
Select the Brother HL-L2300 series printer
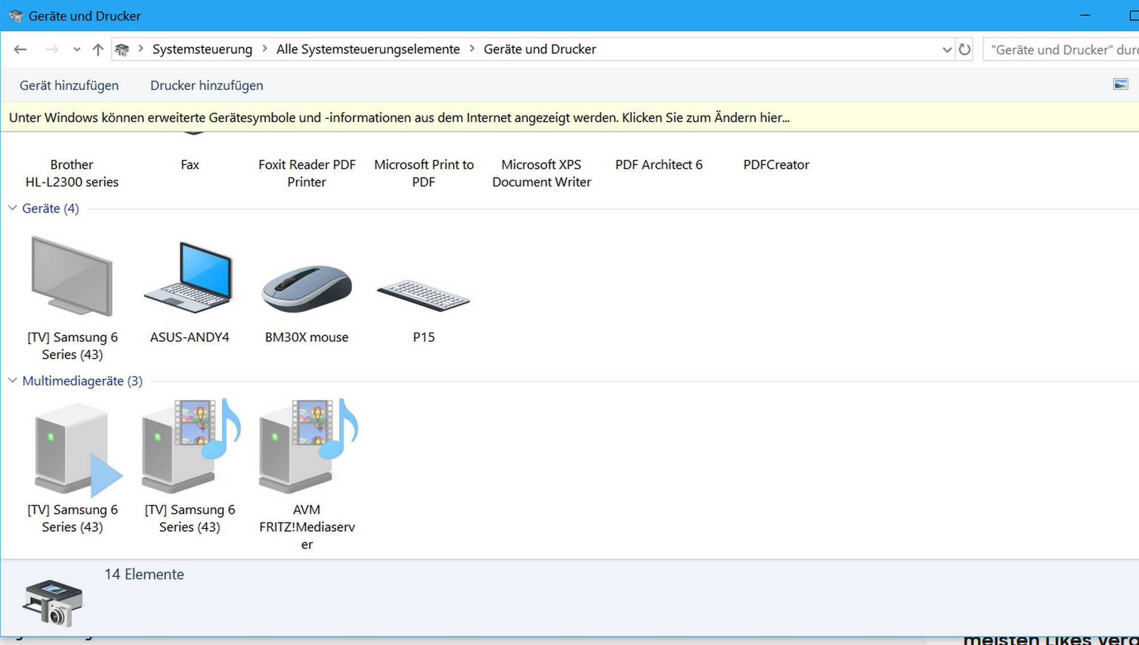click(72, 173)
